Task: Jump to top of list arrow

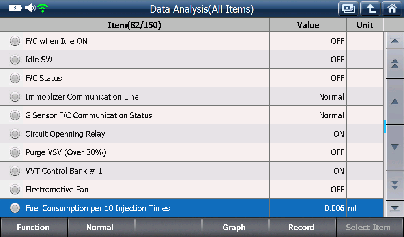Action: pos(395,41)
